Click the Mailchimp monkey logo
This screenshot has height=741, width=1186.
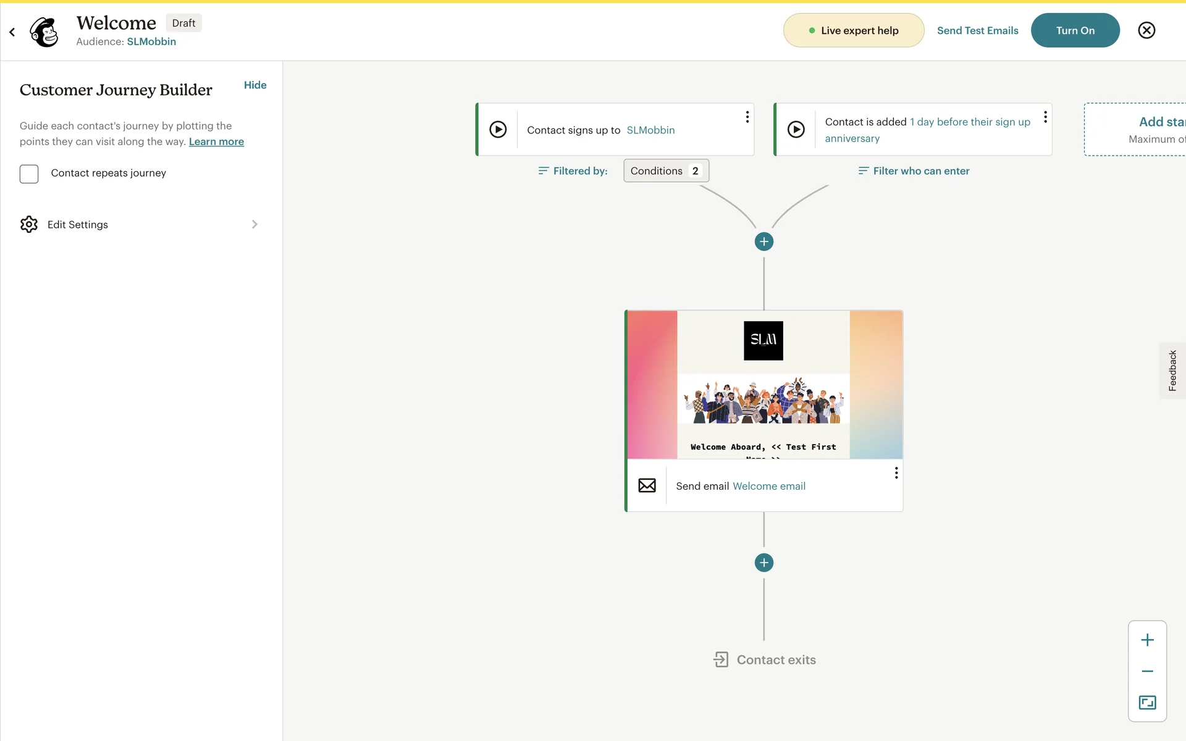coord(44,31)
